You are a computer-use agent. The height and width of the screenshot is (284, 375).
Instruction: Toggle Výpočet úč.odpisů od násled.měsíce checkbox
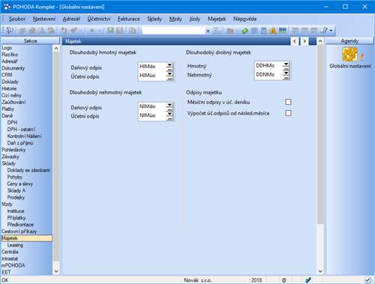click(x=288, y=113)
